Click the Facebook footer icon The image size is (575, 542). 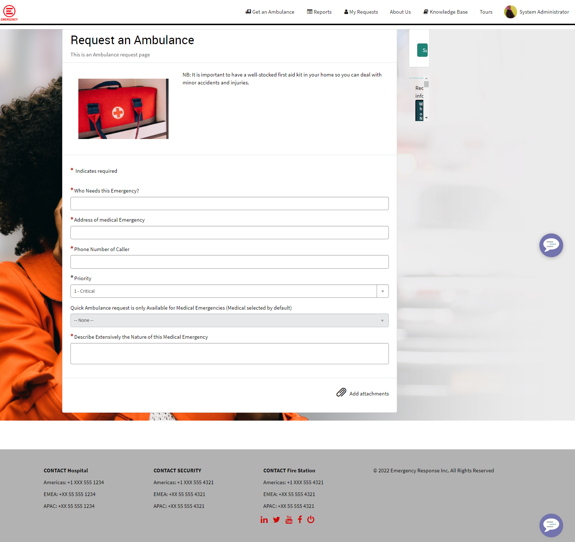[300, 519]
